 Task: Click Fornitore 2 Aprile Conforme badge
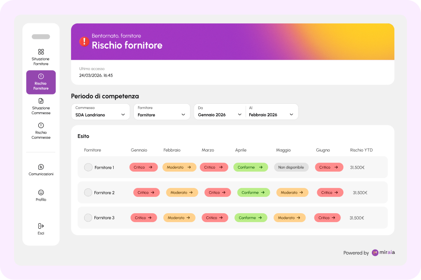coord(254,192)
